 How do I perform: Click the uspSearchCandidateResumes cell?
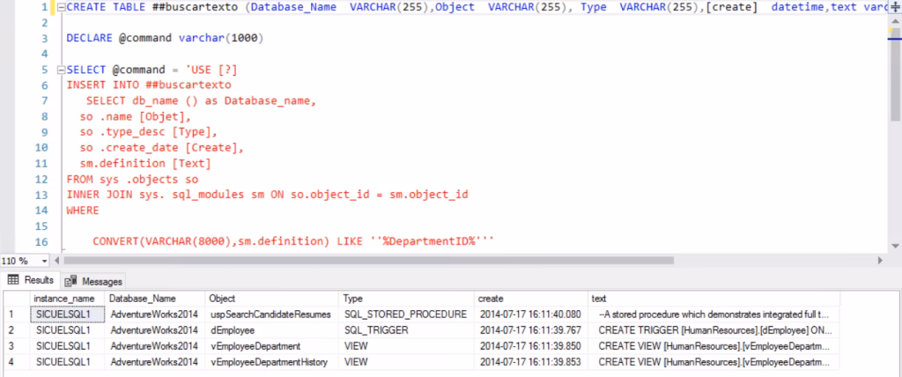[271, 314]
